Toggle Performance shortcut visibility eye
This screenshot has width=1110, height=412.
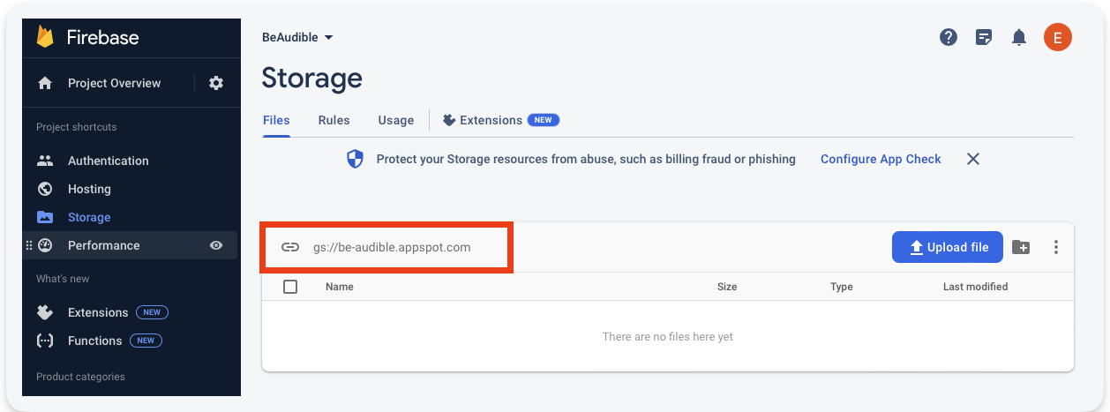pos(216,245)
